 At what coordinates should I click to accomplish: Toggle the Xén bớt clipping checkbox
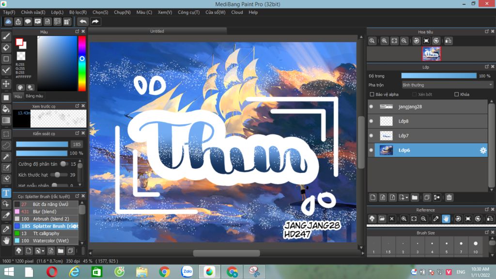[415, 94]
